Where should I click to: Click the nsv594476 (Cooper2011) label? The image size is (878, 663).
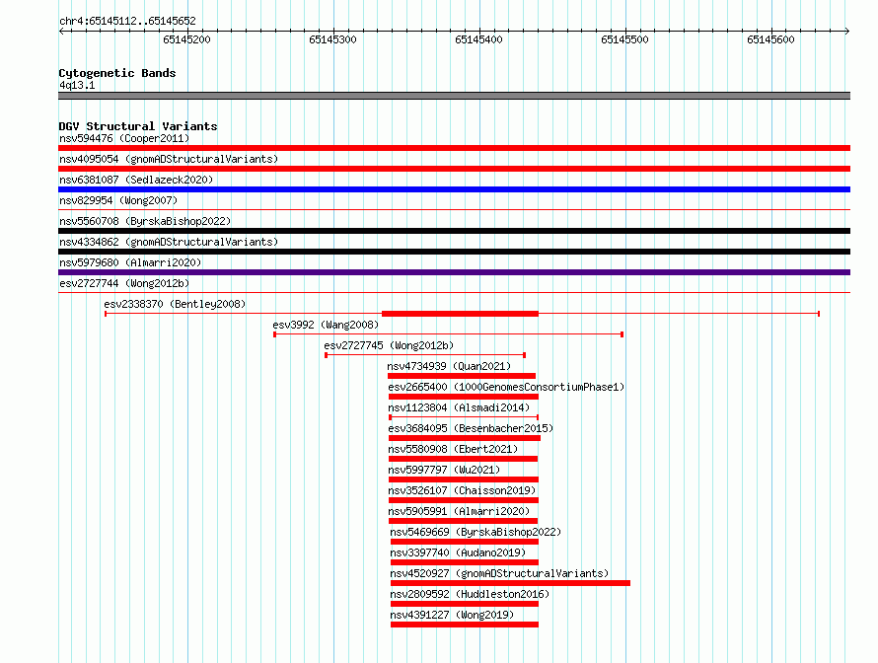pyautogui.click(x=124, y=138)
